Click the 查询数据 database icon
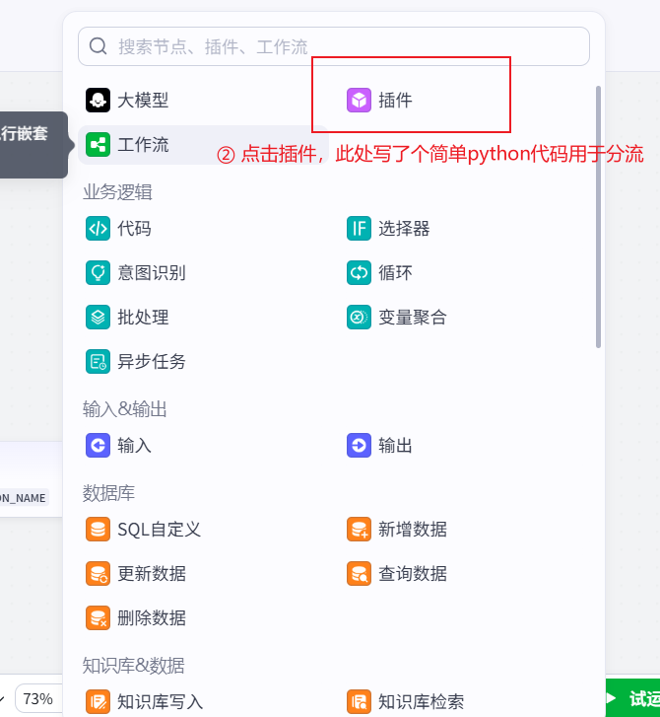660x717 pixels. [359, 573]
